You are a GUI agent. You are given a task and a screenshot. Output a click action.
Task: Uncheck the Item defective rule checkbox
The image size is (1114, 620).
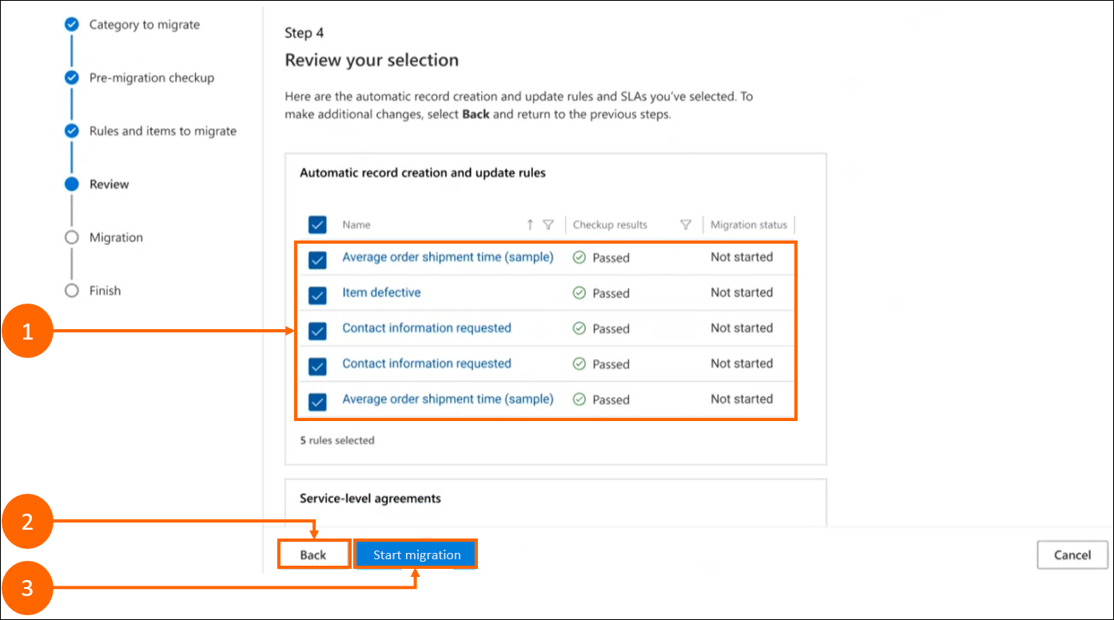coord(317,295)
